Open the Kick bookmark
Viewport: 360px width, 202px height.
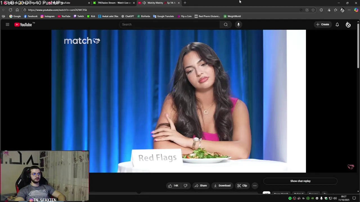coord(91,16)
